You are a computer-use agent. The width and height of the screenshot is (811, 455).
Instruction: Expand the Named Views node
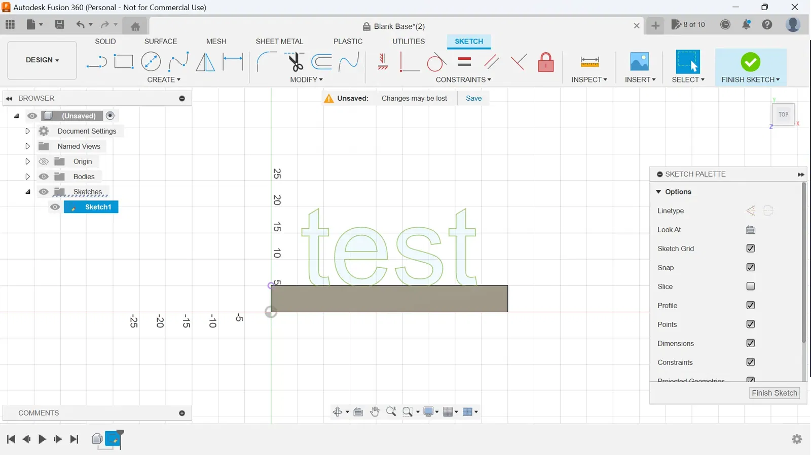click(x=28, y=146)
